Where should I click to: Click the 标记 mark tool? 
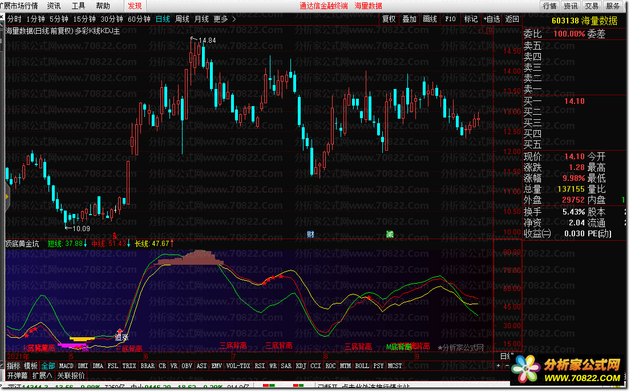471,19
